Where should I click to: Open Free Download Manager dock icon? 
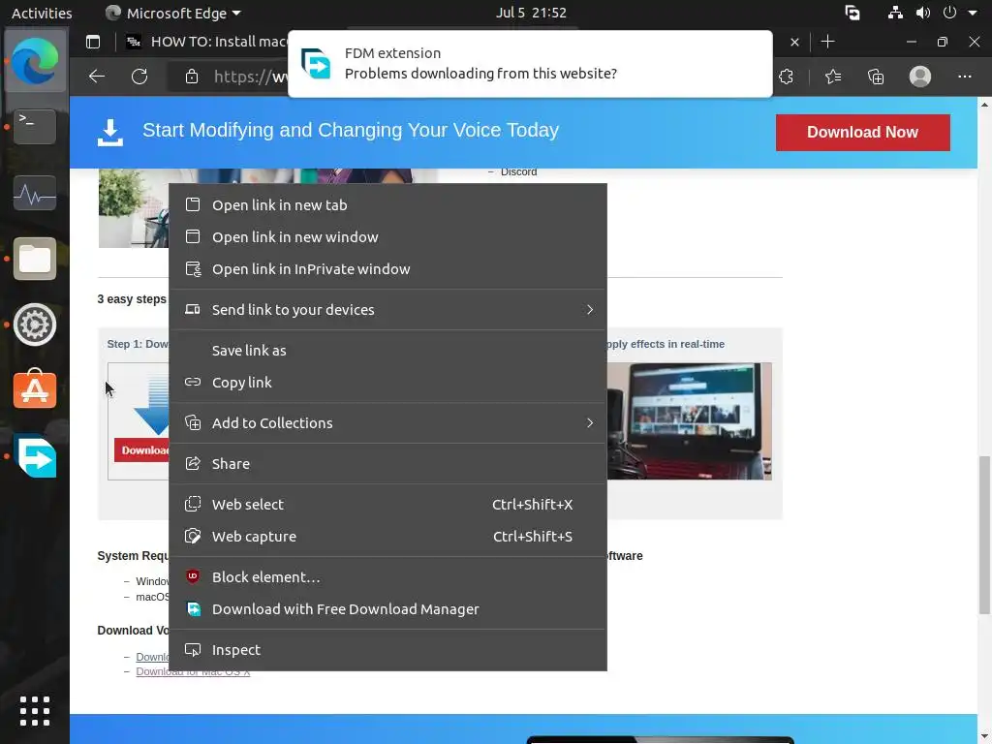[37, 456]
